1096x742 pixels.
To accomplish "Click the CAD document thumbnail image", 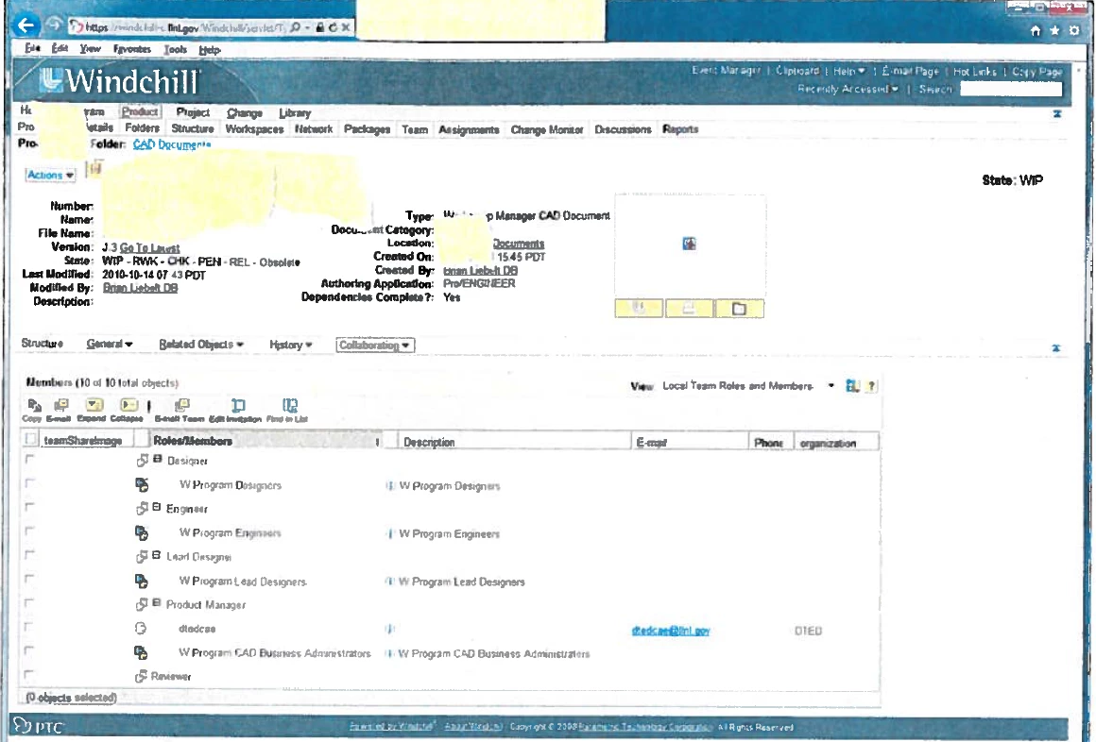I will pos(689,244).
